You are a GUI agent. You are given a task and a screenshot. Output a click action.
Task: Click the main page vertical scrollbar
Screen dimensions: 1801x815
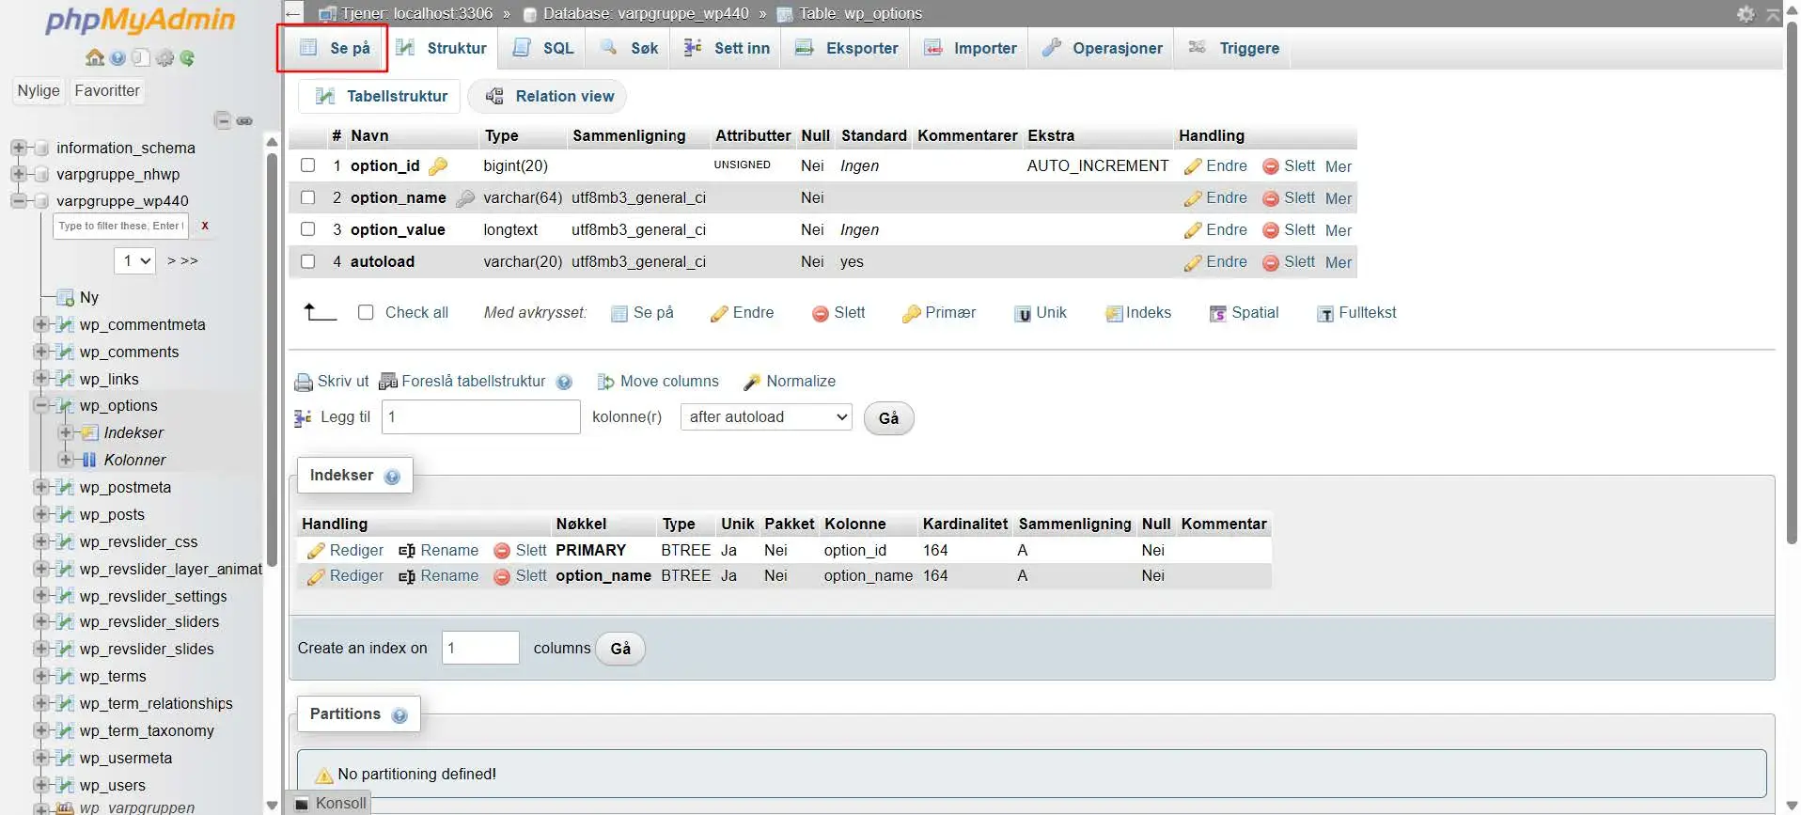1792,282
